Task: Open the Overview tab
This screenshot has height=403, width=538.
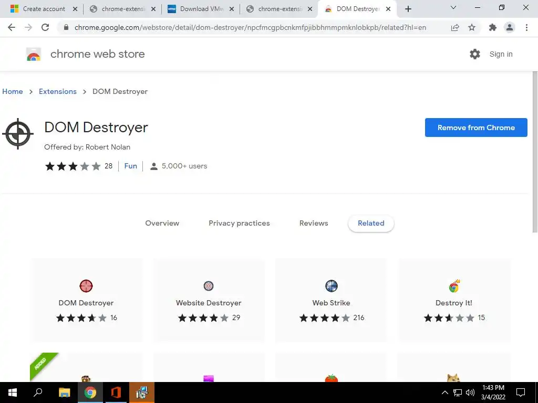Action: coord(162,223)
